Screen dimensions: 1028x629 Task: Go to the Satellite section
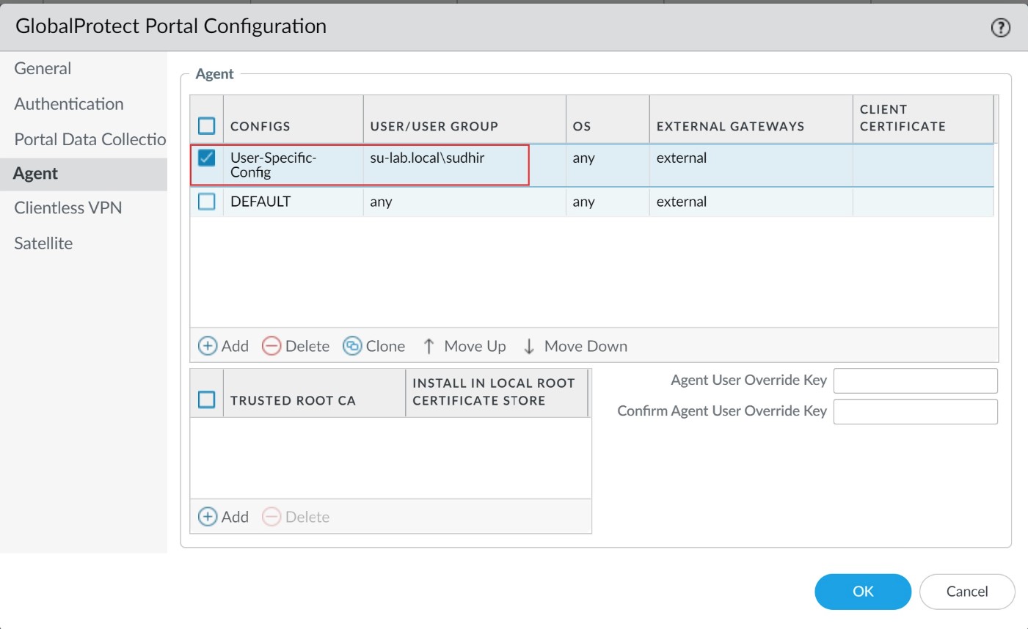coord(43,243)
